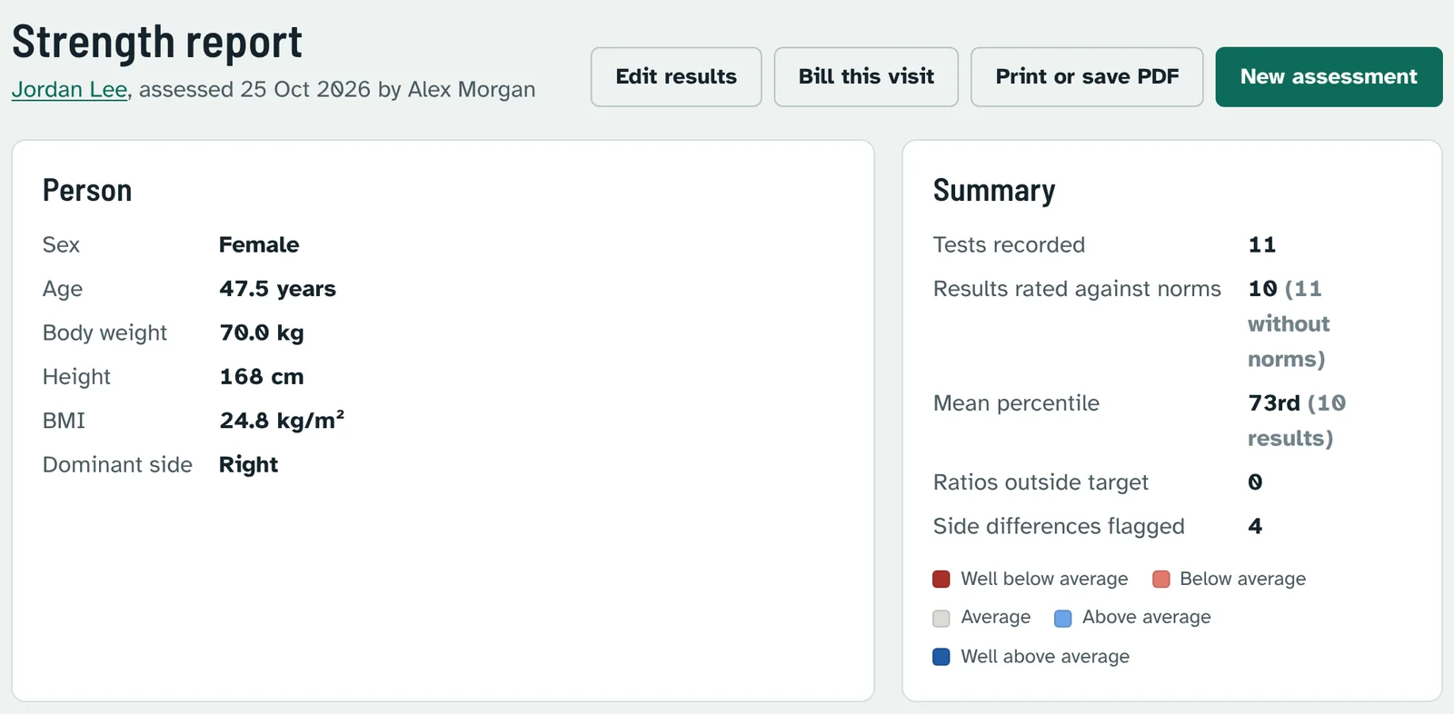Select the Body weight 70.0 kg value
This screenshot has width=1454, height=714.
click(x=262, y=332)
